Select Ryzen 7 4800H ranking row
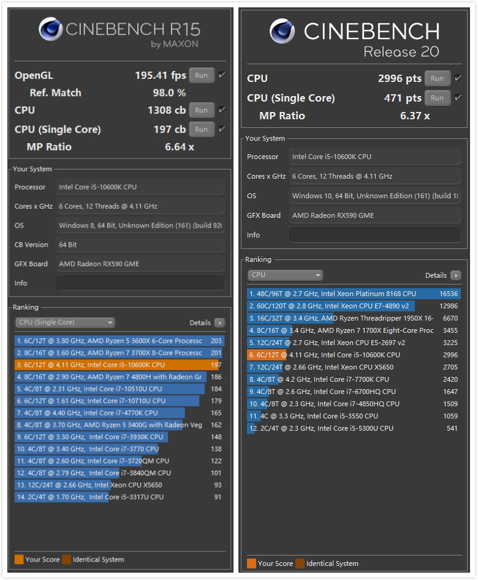 120,377
